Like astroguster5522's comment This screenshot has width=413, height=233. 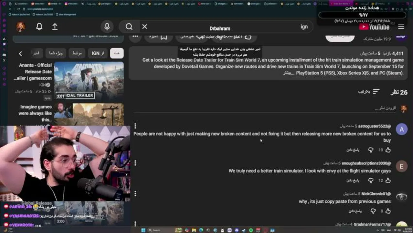point(388,150)
